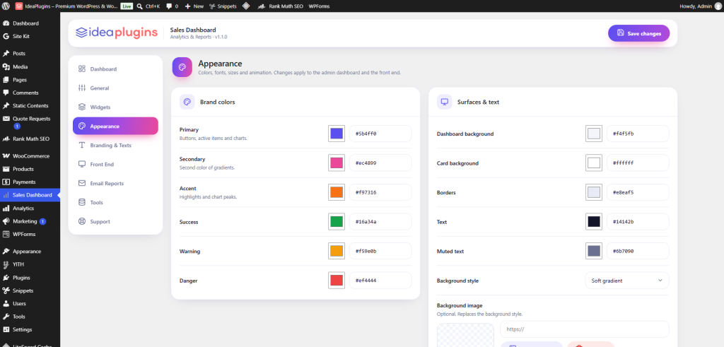Click the Brand colors palette icon
This screenshot has height=347, width=724.
187,102
